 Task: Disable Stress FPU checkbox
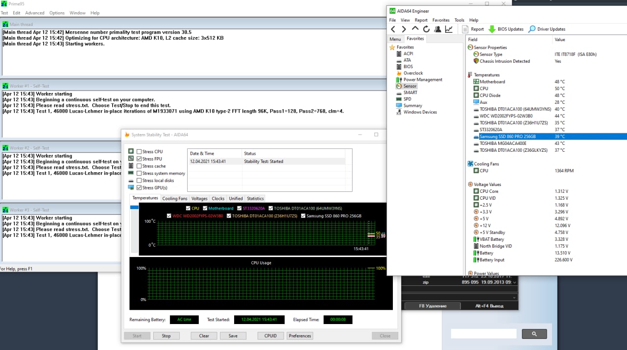point(139,159)
